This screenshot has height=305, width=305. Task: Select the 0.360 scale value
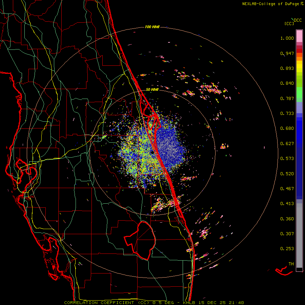point(287,219)
